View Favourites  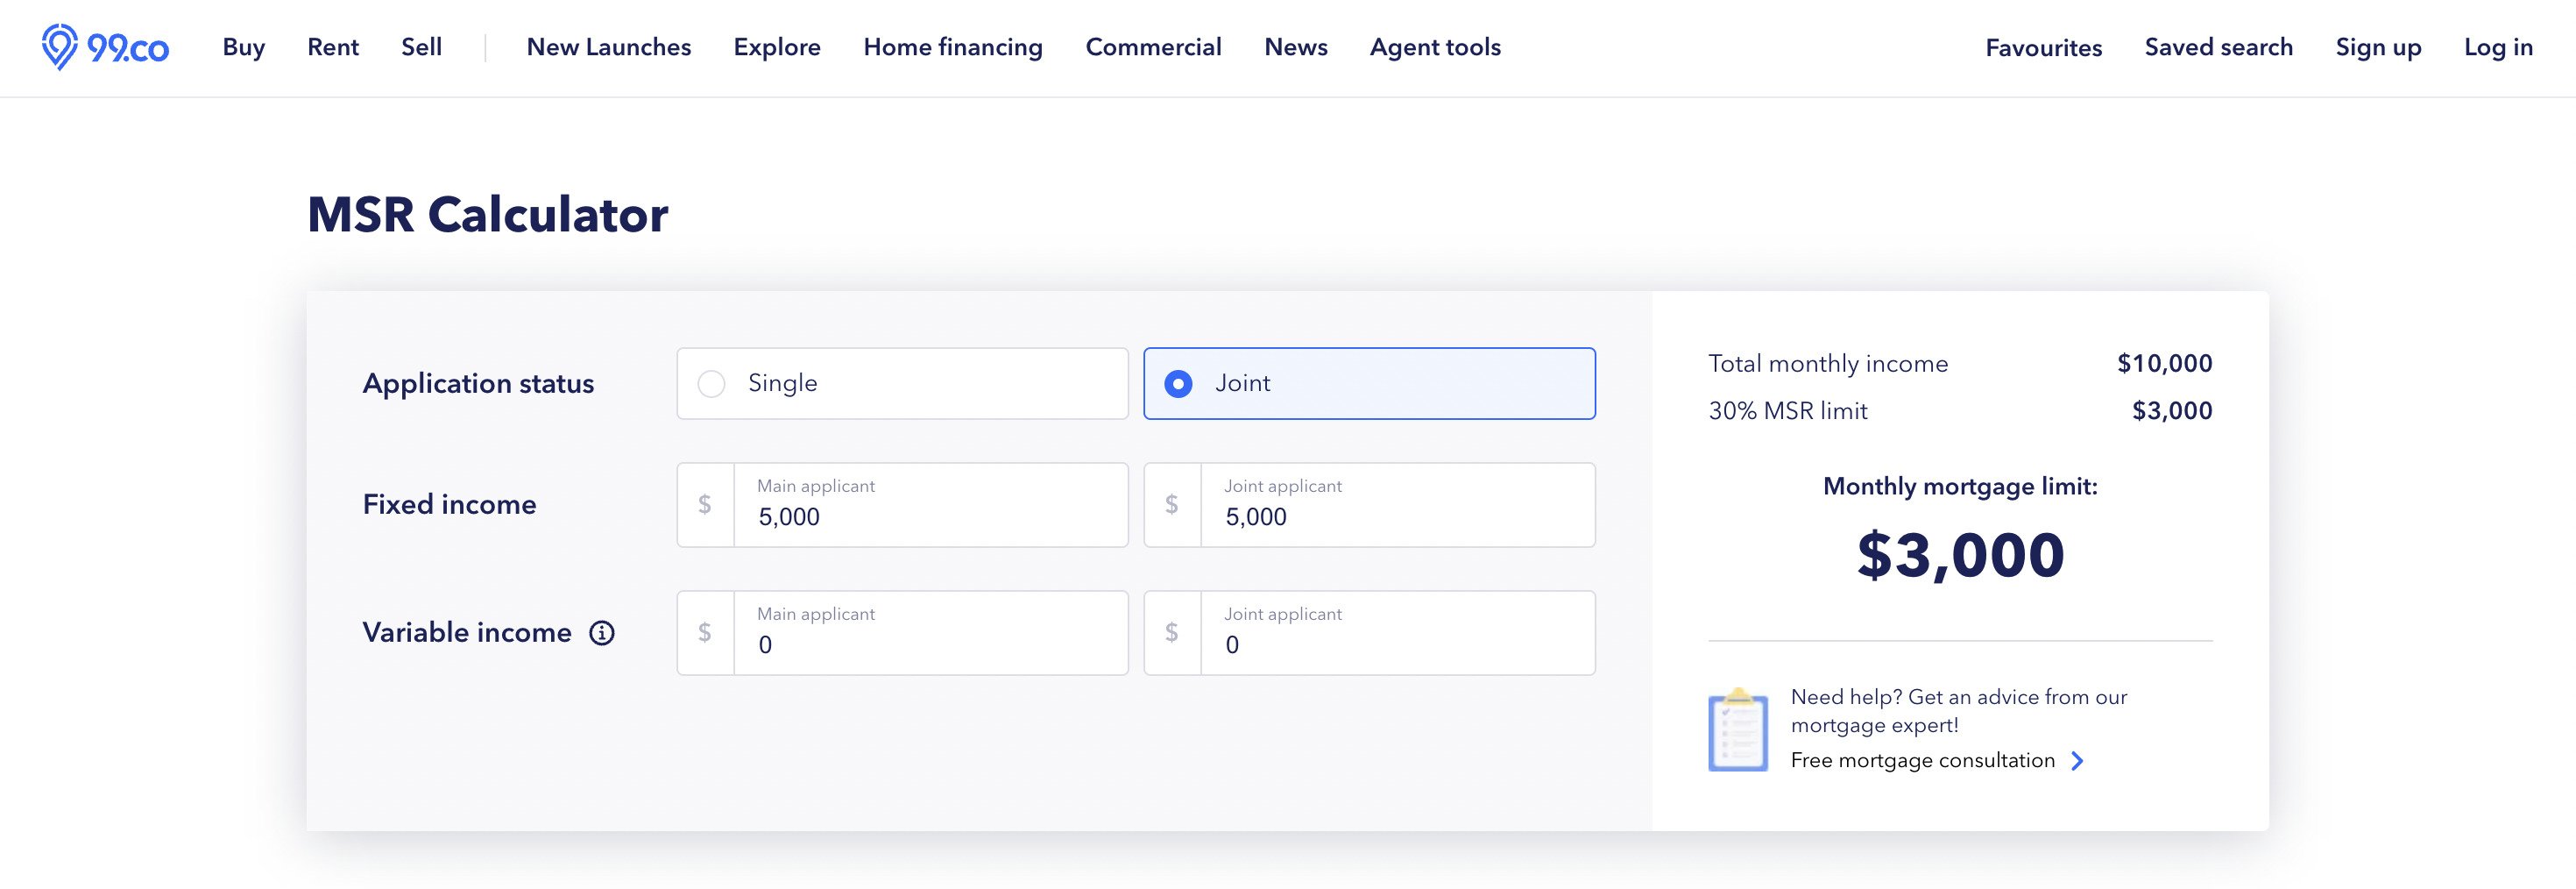click(2043, 47)
